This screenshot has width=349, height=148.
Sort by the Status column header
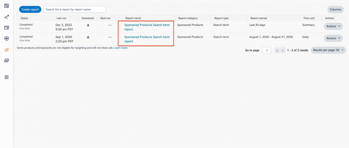tap(24, 18)
